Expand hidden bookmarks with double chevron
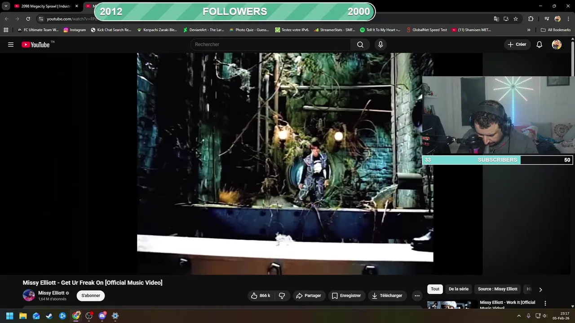This screenshot has width=575, height=323. coord(529,30)
